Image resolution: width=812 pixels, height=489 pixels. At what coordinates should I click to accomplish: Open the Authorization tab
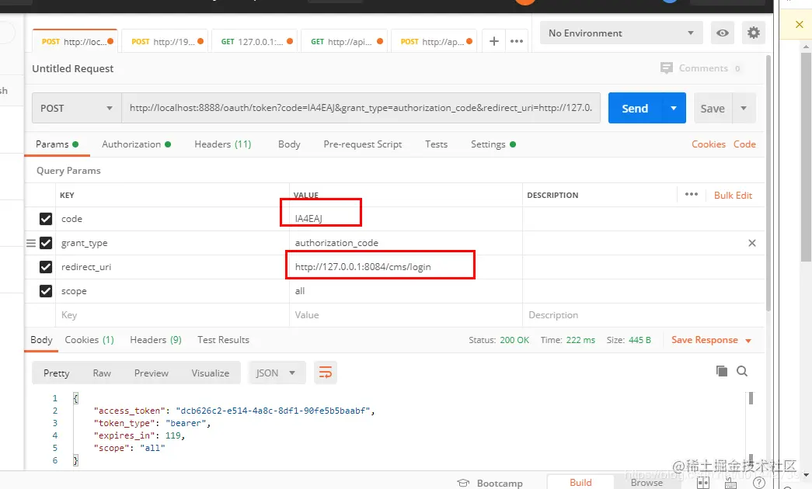pyautogui.click(x=136, y=144)
